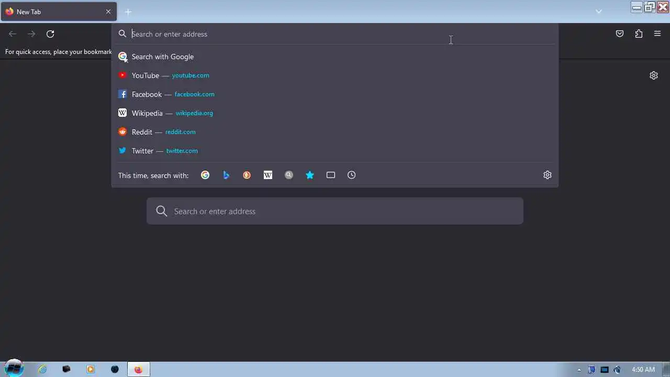Viewport: 670px width, 377px height.
Task: Search this time with Wikipedia icon
Action: pyautogui.click(x=268, y=175)
